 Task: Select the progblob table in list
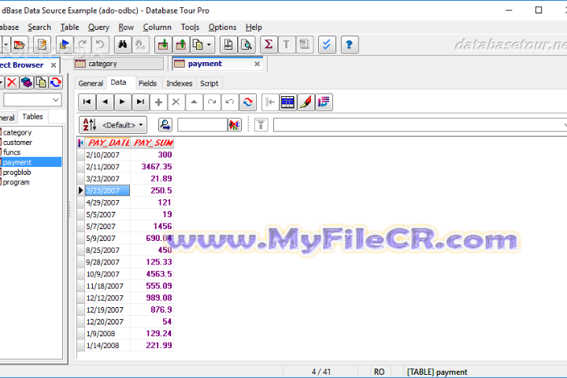[x=17, y=172]
